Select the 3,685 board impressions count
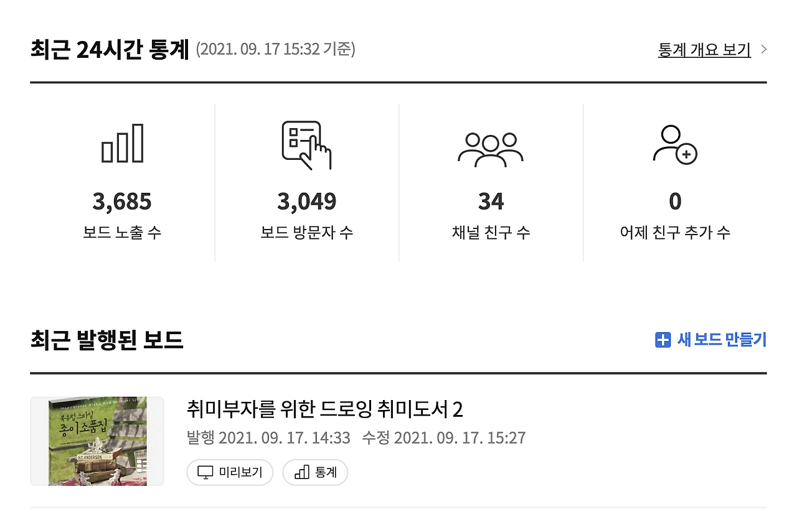The width and height of the screenshot is (797, 517). pos(122,202)
